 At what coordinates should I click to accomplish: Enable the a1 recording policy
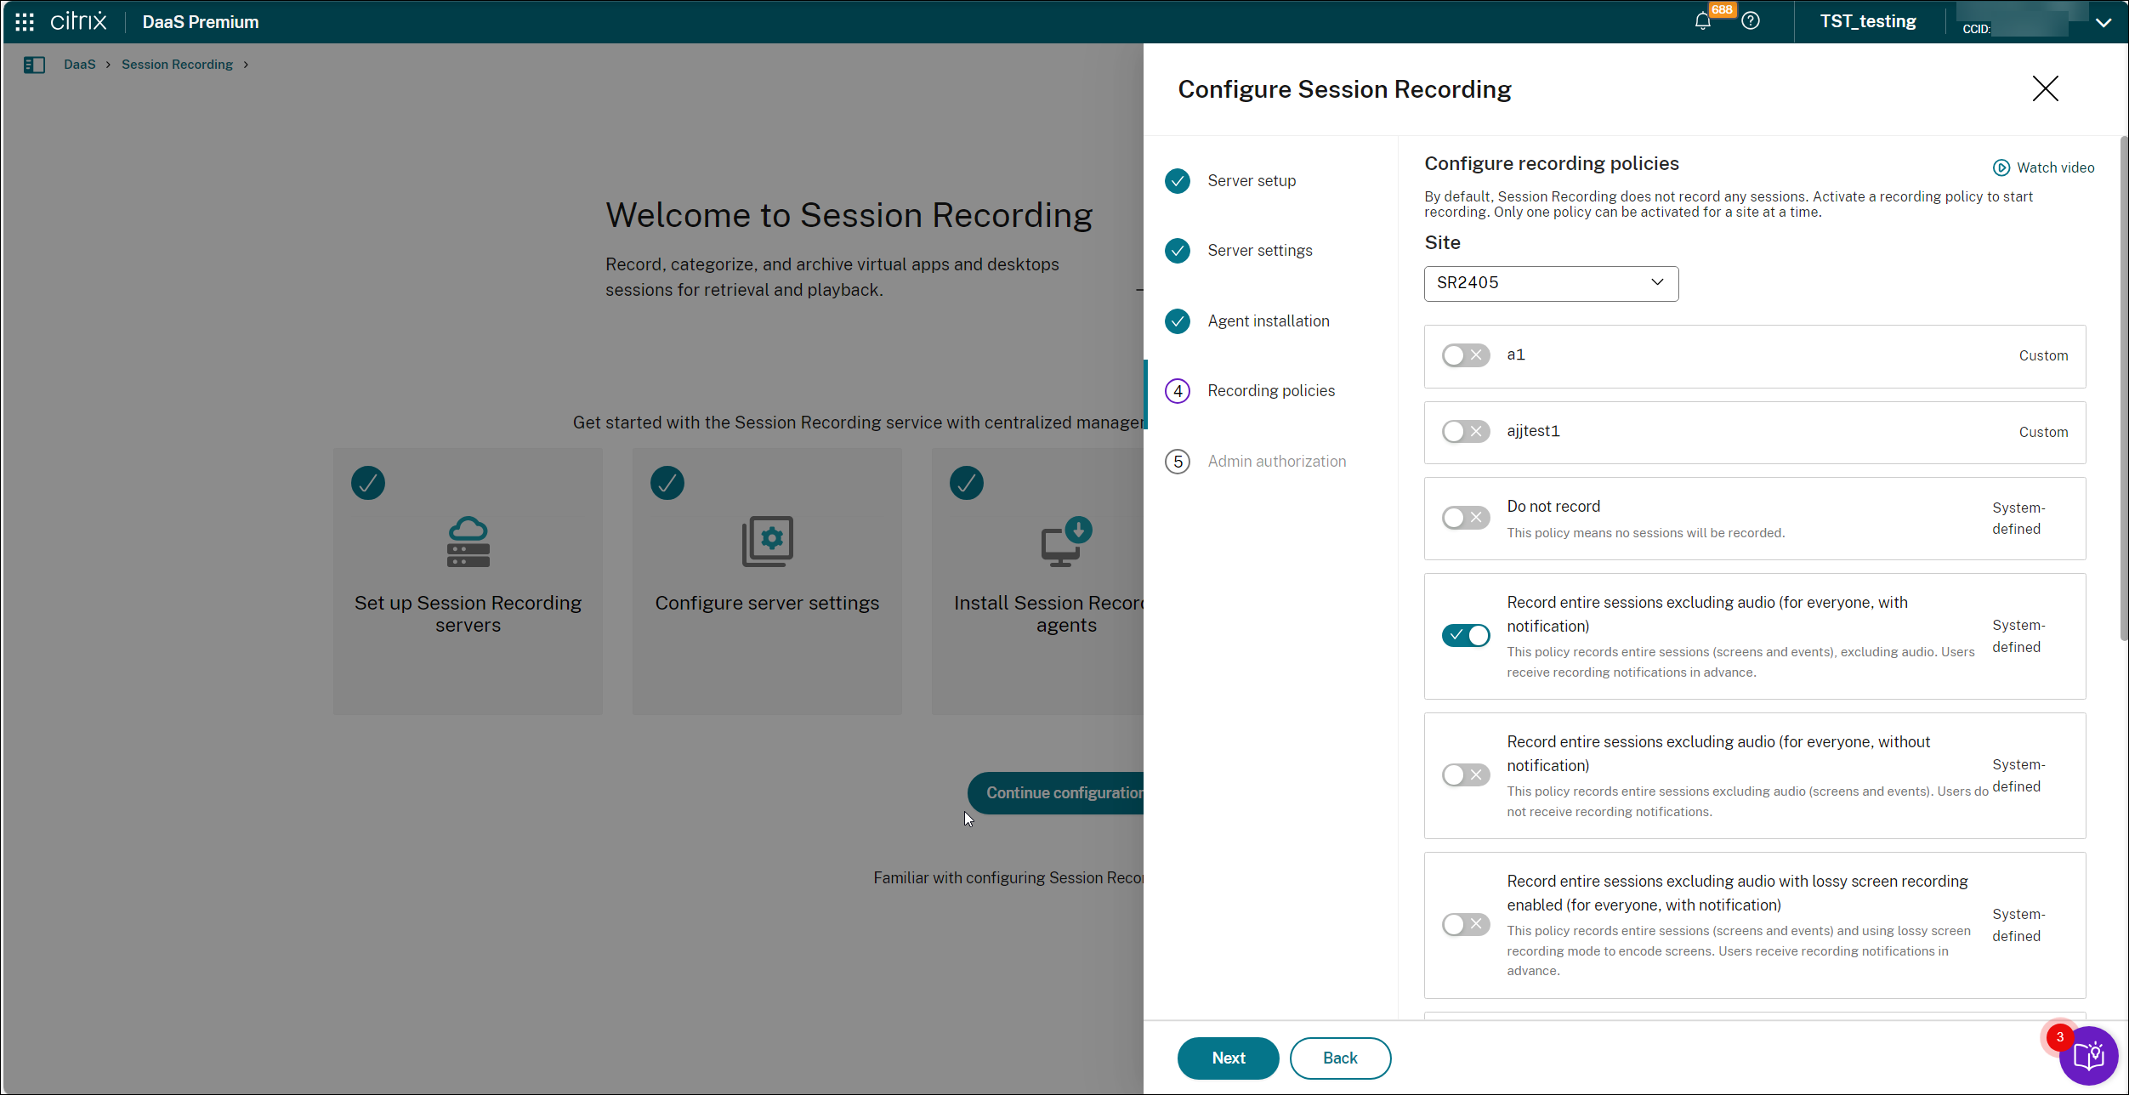pyautogui.click(x=1465, y=355)
